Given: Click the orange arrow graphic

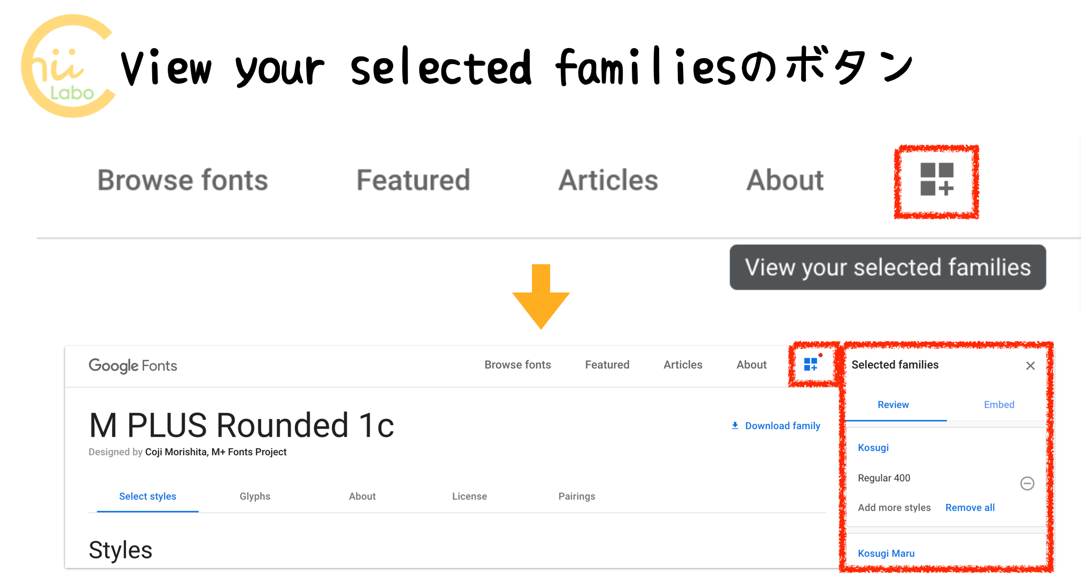Looking at the screenshot, I should [x=541, y=296].
